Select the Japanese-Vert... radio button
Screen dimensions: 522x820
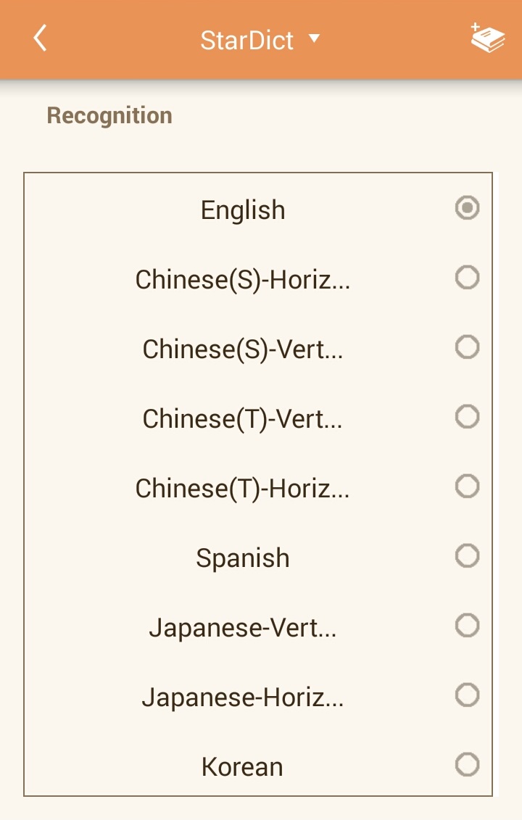coord(467,625)
